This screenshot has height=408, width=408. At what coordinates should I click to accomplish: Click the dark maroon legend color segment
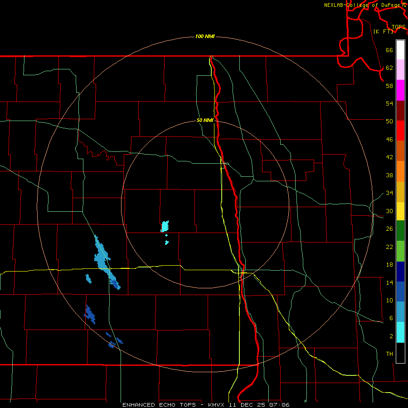[x=400, y=111]
